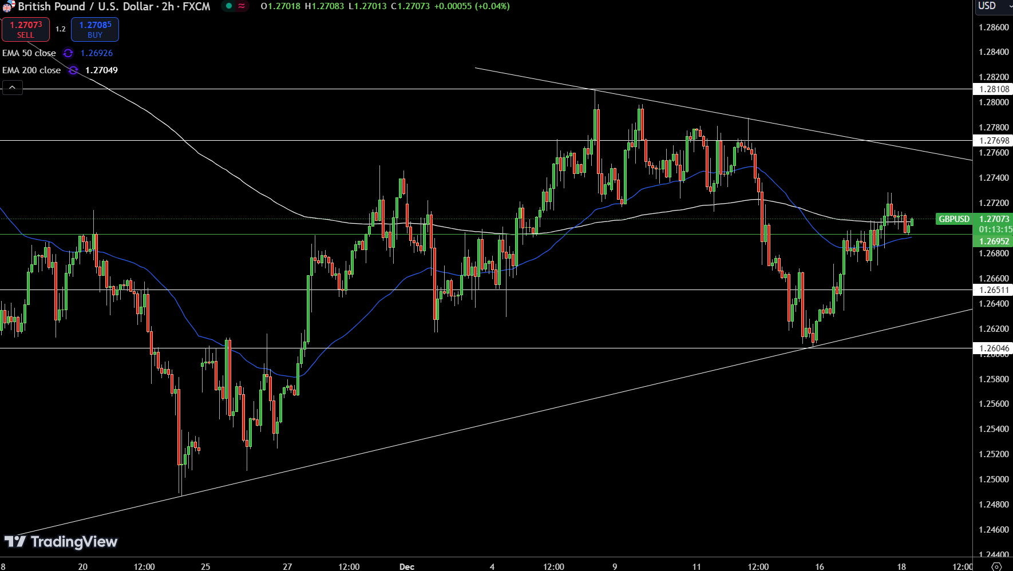
Task: Click the 1.28600 price scale label
Action: (994, 27)
